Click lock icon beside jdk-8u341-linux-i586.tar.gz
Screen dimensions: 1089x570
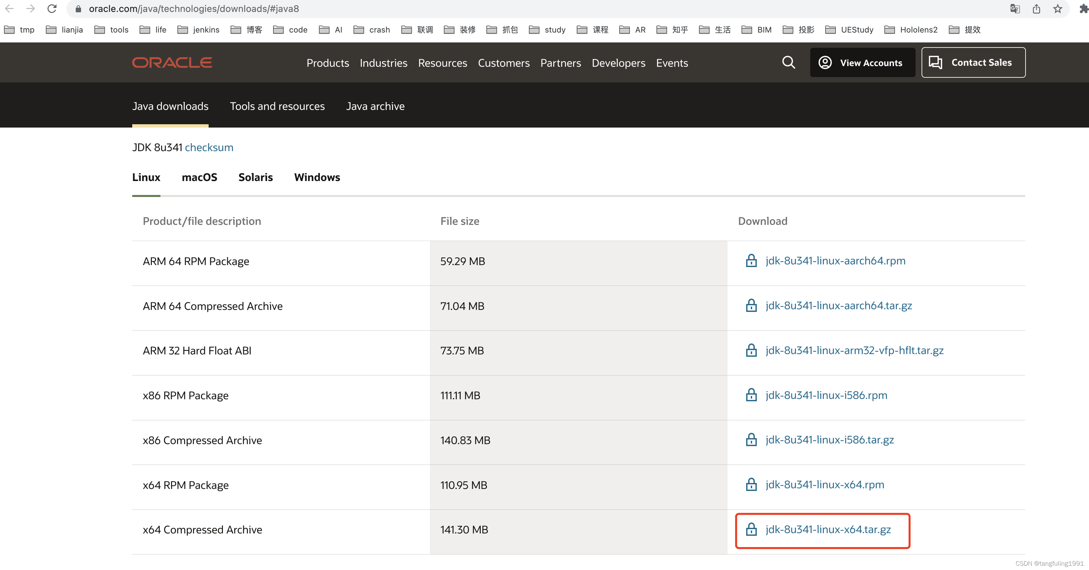751,440
